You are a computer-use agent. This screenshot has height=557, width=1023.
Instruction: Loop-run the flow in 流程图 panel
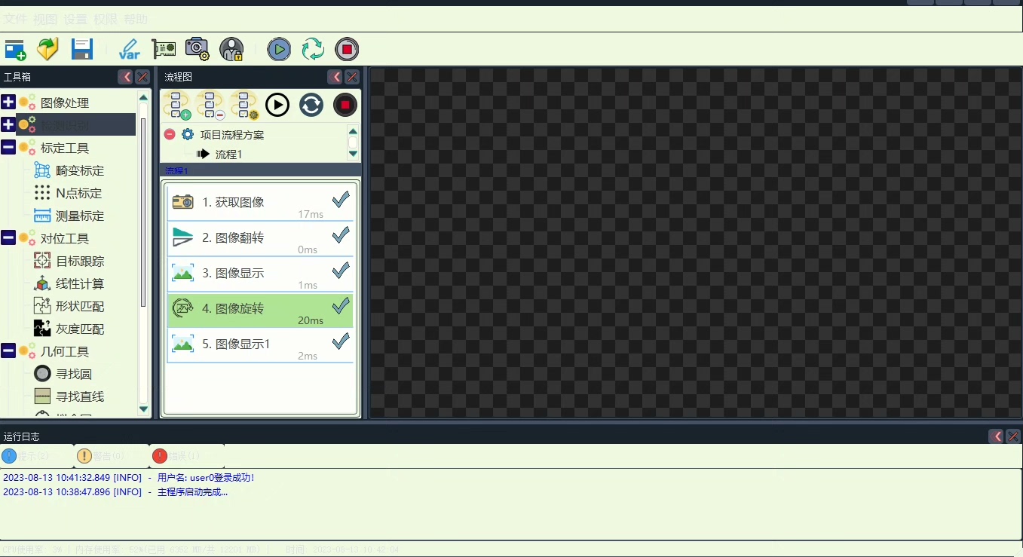311,105
